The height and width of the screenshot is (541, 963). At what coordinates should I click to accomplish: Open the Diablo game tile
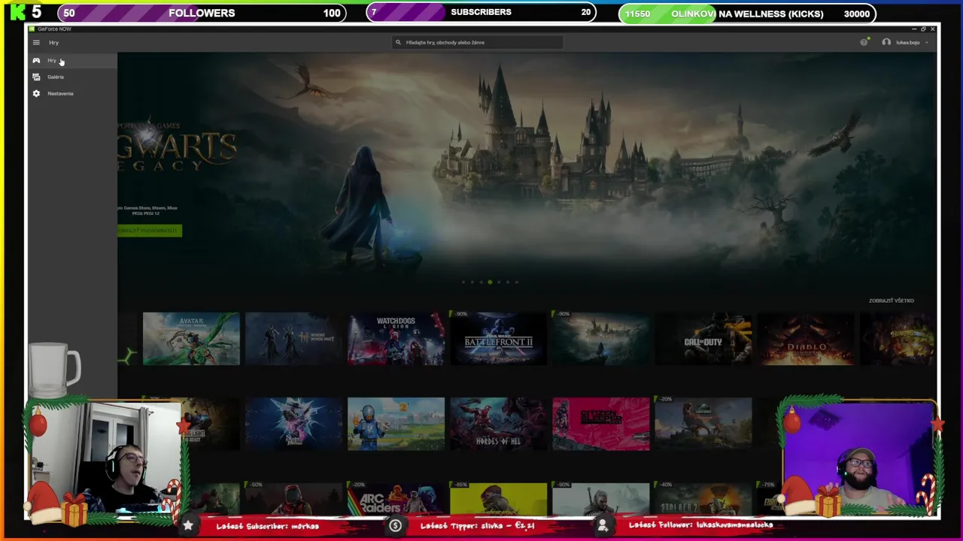click(805, 339)
